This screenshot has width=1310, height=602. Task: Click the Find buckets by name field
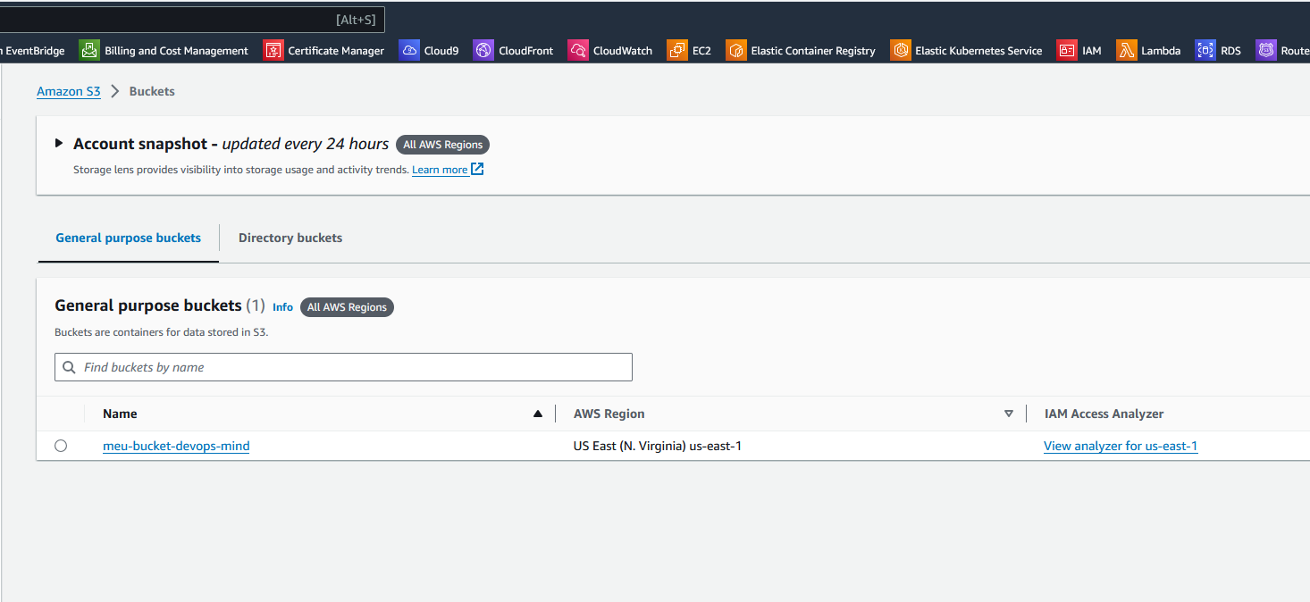tap(343, 366)
